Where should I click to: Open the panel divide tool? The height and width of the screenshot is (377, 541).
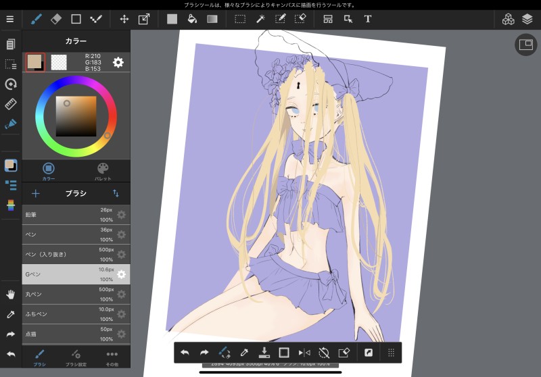point(328,19)
